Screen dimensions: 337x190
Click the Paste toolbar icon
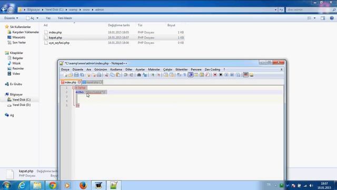(x=118, y=75)
